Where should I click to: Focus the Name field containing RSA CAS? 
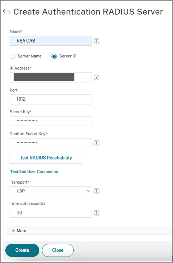(x=51, y=41)
